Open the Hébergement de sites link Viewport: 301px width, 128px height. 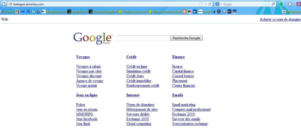tap(142, 109)
